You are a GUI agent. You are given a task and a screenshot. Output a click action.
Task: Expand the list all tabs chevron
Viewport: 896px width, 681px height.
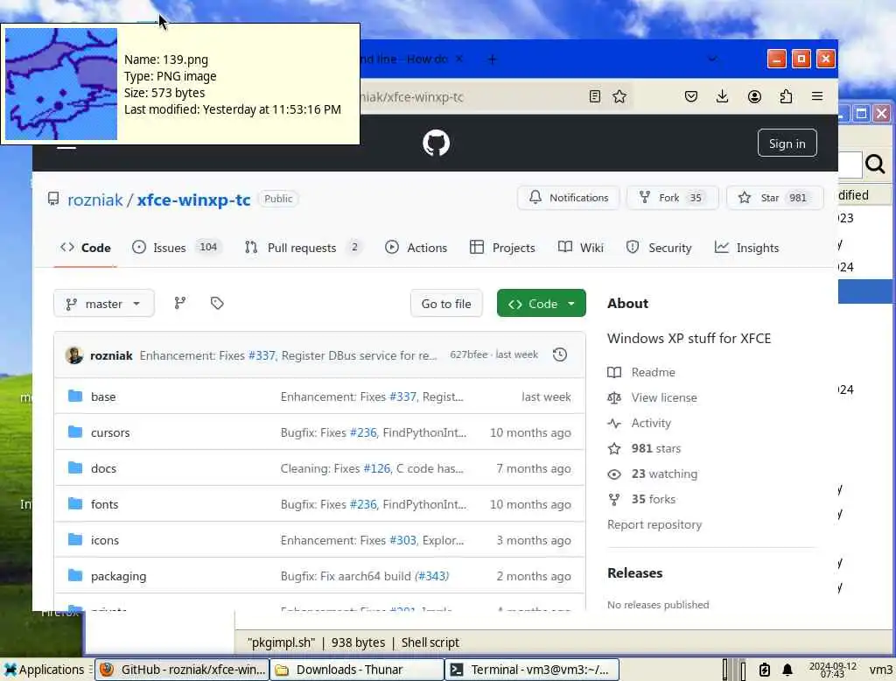tap(712, 59)
